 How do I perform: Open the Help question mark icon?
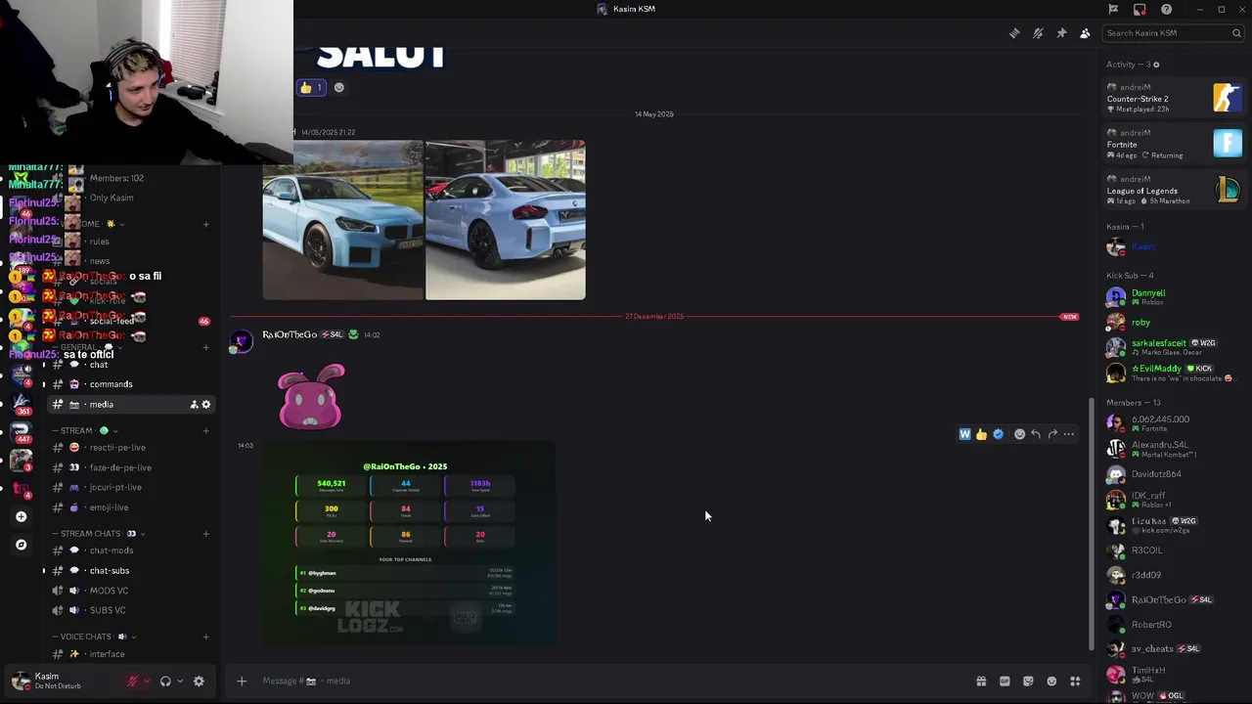coord(1166,9)
